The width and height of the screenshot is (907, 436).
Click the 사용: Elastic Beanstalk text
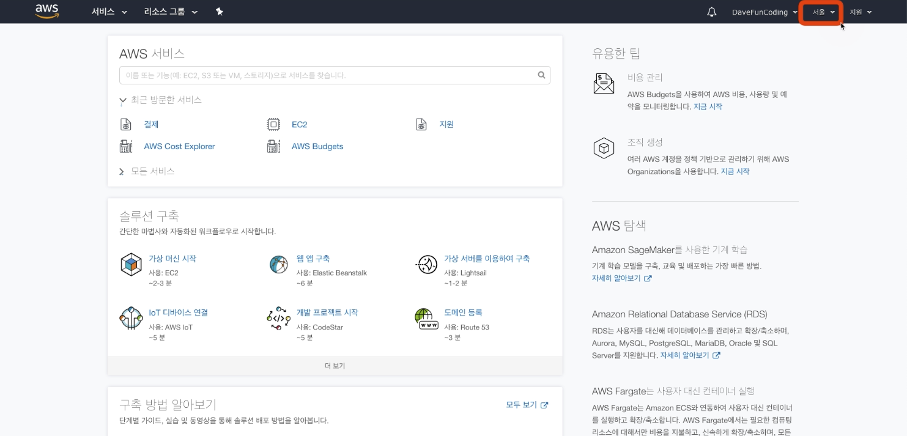tap(331, 273)
